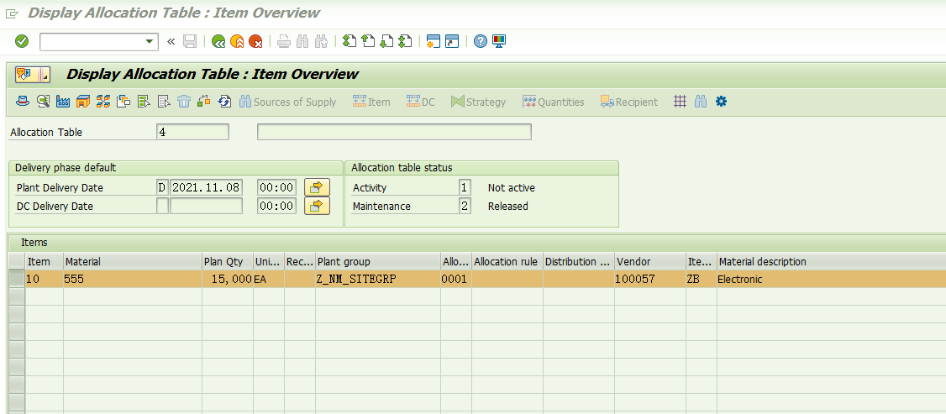Click the Material description column header
This screenshot has width=946, height=414.
832,261
